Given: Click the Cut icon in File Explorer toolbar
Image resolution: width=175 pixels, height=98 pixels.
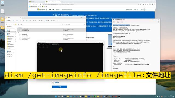Looking at the screenshot, I should point(14,21).
